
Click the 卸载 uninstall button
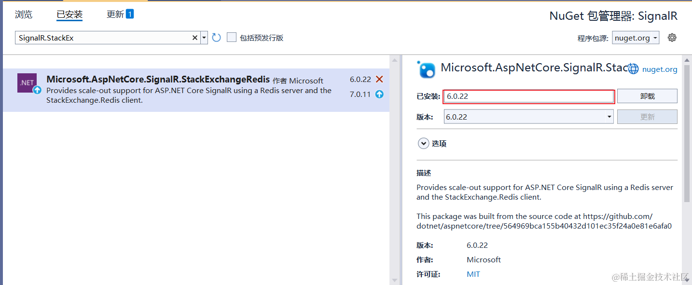tap(647, 95)
